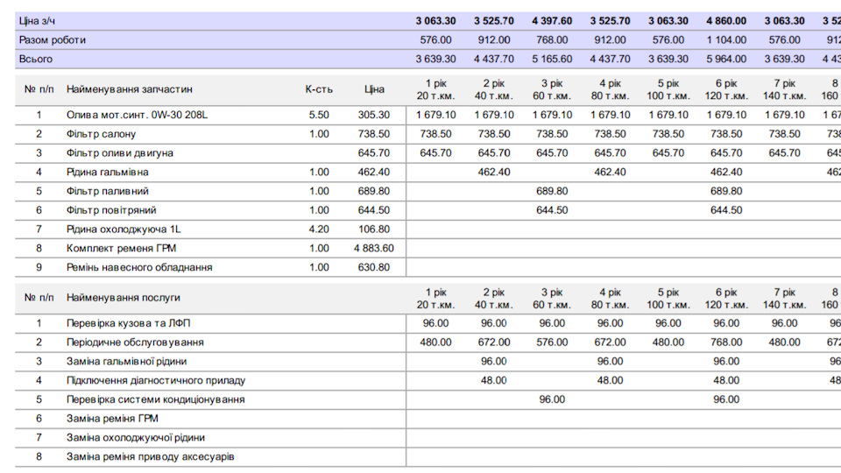Click the parts price 4 860.00
Viewport: 841px width, 473px height.
pyautogui.click(x=726, y=21)
